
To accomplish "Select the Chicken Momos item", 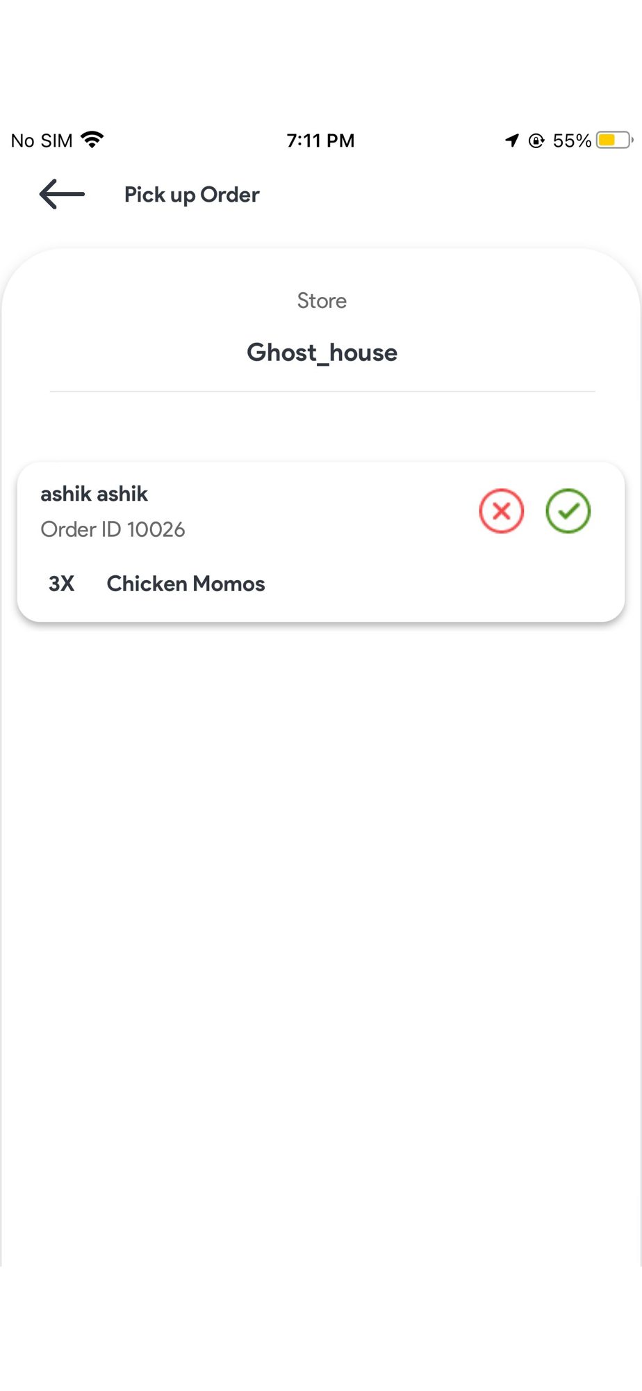I will click(186, 584).
